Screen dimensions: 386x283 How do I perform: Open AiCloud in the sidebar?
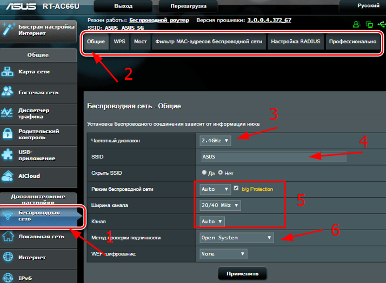[x=38, y=176]
